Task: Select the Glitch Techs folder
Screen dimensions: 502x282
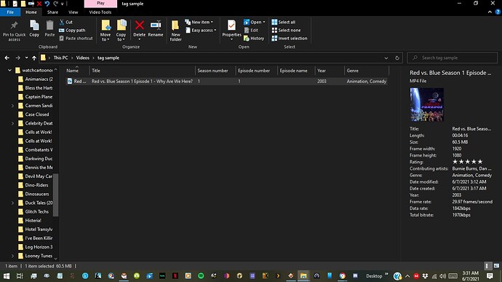Action: (x=33, y=211)
